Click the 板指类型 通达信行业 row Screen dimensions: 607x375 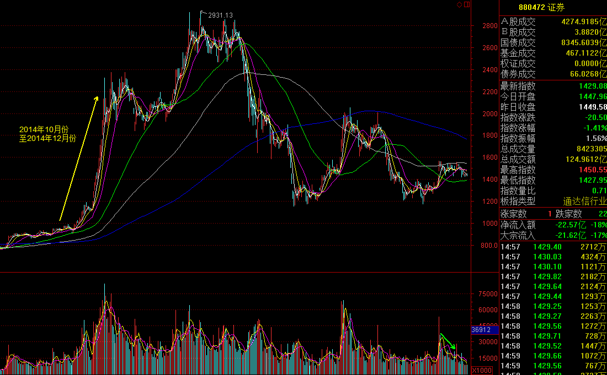point(552,202)
